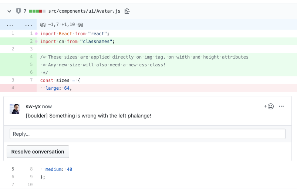The width and height of the screenshot is (297, 192).
Task: Collapse the Avatar.js file diff
Action: (9, 11)
